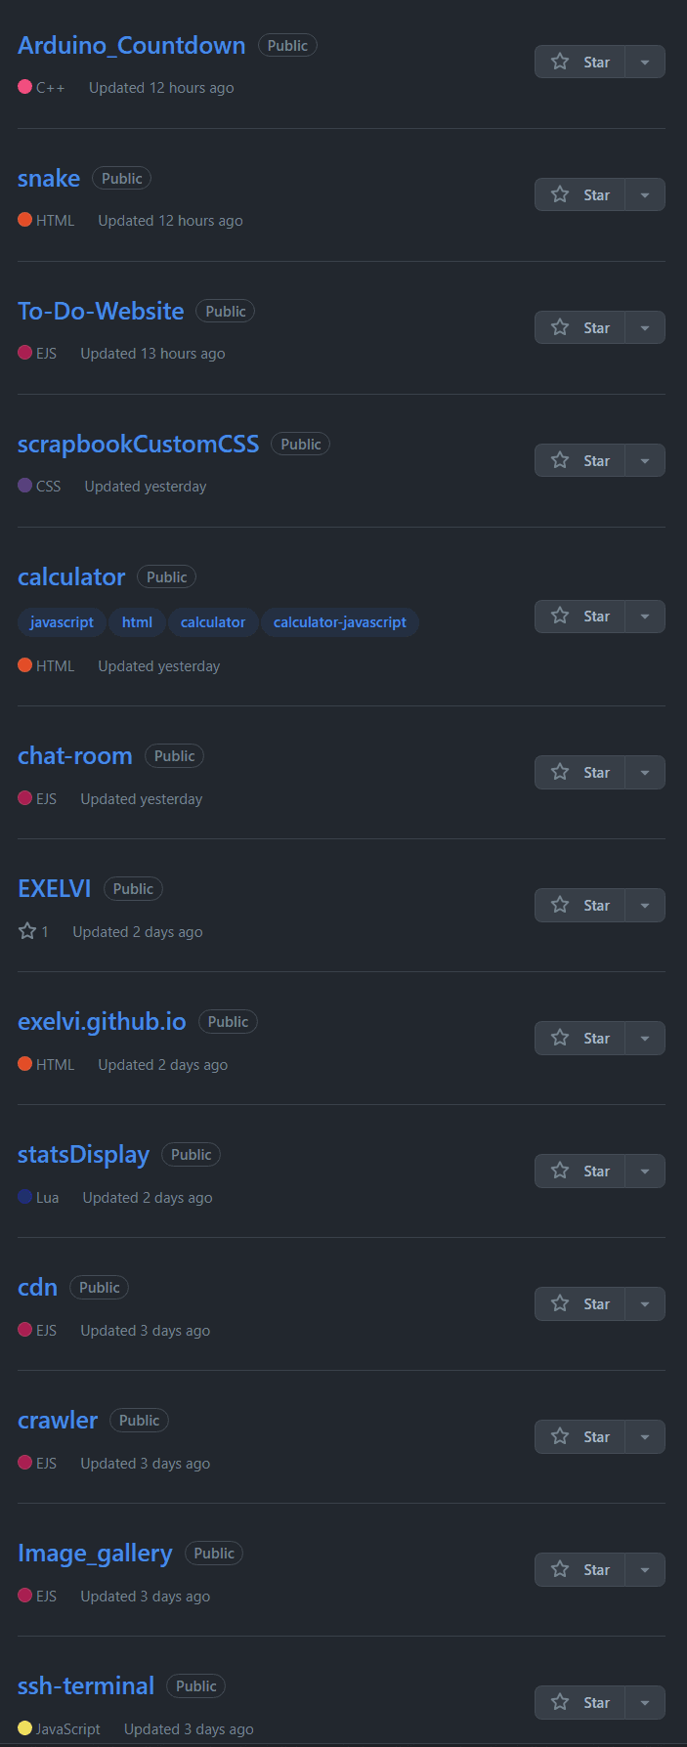This screenshot has width=687, height=1747.
Task: Click the star icon for To-Do-Website
Action: [x=561, y=328]
